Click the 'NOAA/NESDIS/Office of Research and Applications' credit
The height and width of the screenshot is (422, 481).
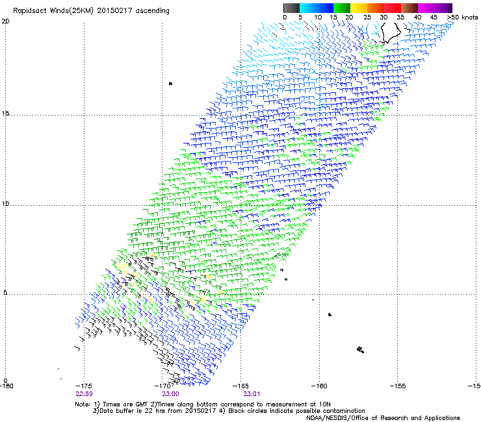click(x=383, y=418)
